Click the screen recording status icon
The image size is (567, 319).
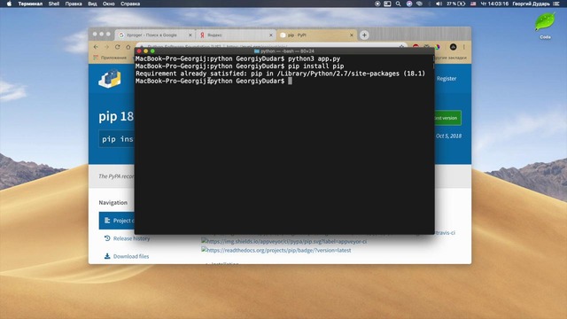coord(377,4)
